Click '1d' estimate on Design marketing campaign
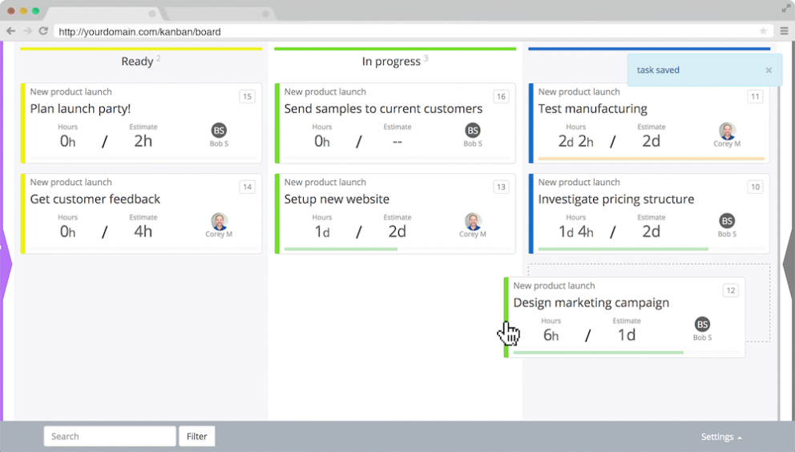795x452 pixels. coord(626,335)
